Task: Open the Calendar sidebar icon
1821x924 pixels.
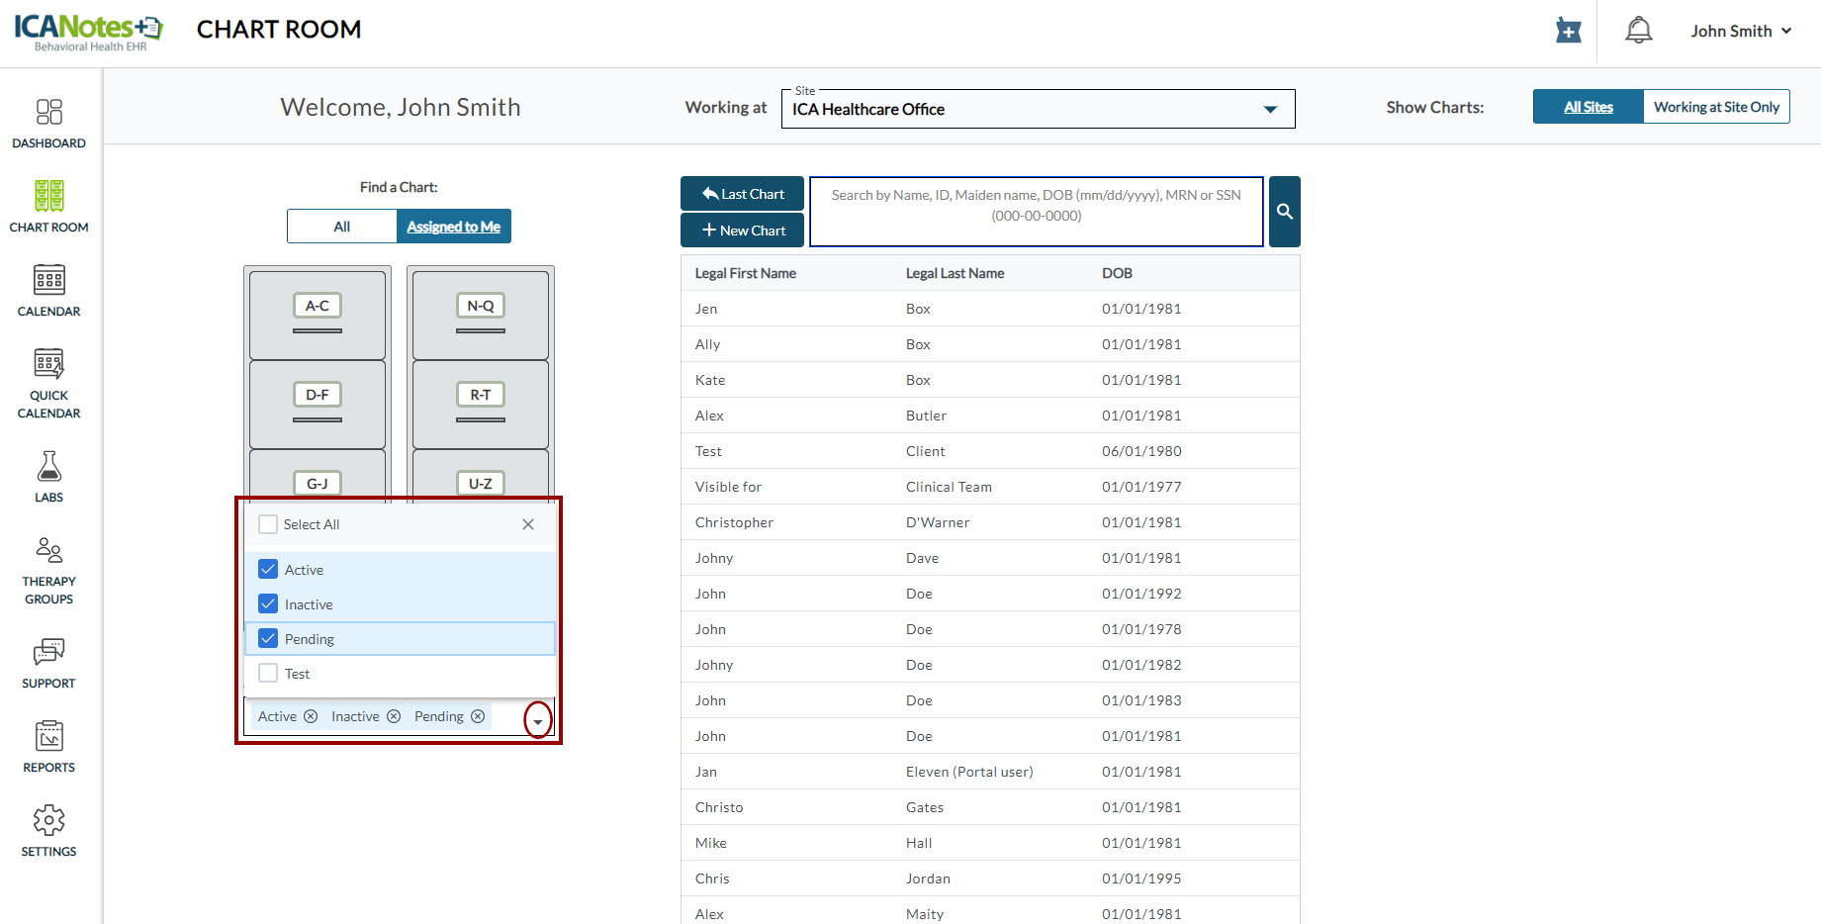Action: click(x=48, y=291)
